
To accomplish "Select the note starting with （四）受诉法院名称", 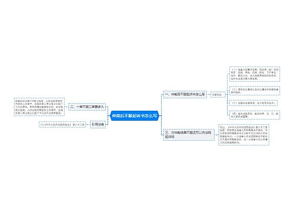I will point(255,115).
